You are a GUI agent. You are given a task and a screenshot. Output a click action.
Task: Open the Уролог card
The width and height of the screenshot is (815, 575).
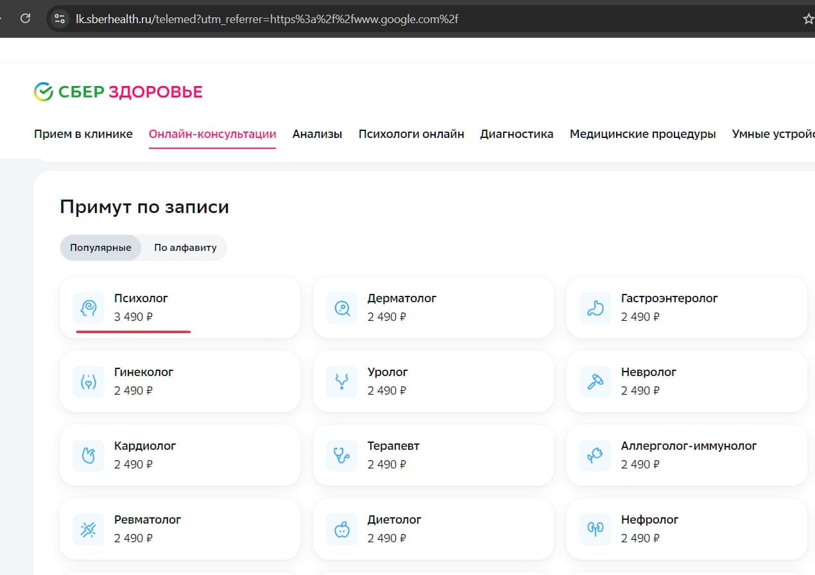pyautogui.click(x=433, y=382)
